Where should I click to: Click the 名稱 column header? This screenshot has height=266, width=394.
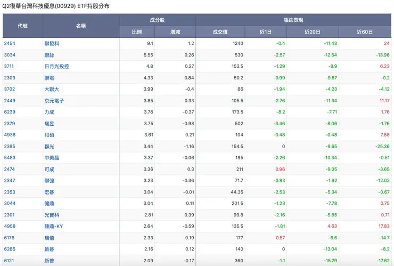81,26
